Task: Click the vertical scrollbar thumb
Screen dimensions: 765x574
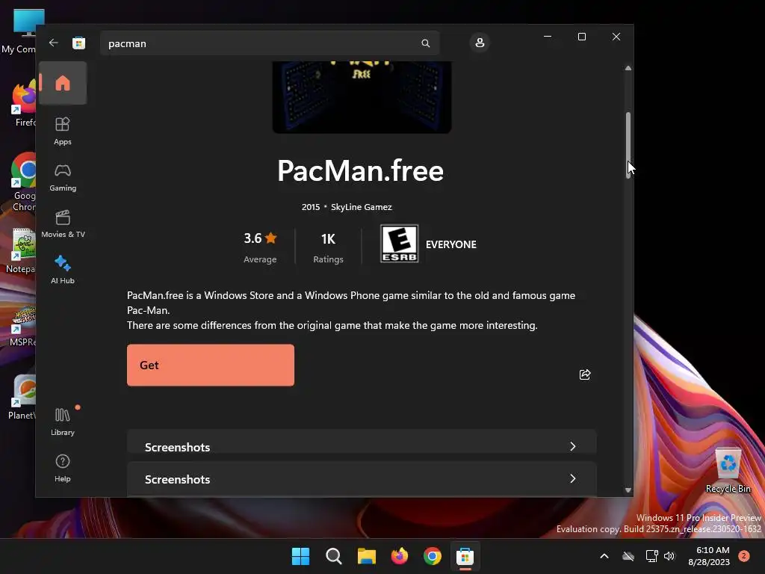Action: click(x=628, y=146)
